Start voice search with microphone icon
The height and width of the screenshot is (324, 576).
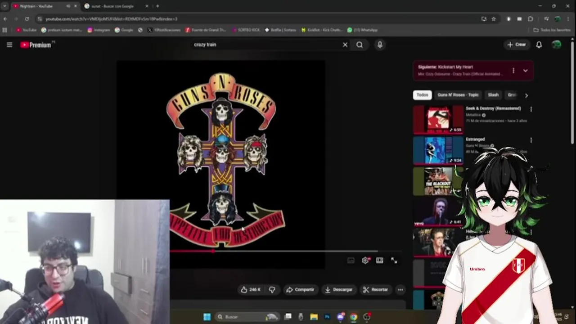coord(380,45)
